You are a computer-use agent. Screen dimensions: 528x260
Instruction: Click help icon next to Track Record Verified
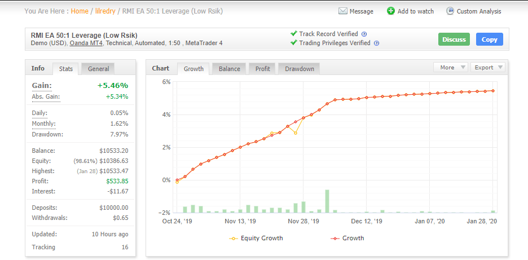click(364, 34)
